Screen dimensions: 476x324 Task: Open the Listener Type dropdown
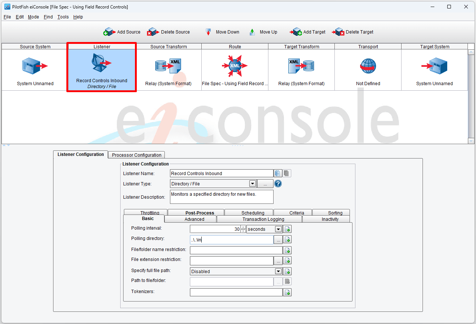[x=253, y=184]
